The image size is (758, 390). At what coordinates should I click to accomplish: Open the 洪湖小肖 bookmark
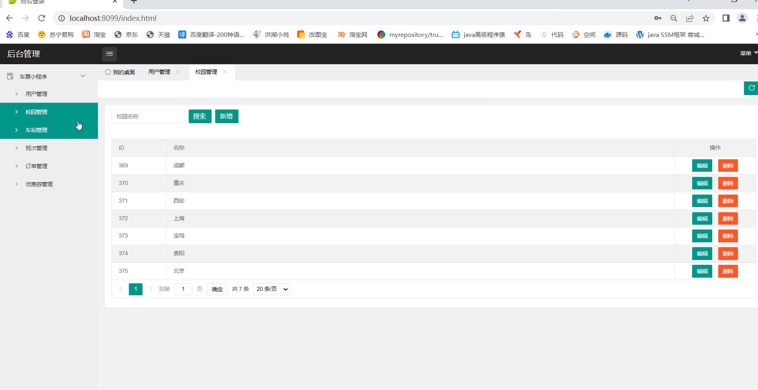[x=271, y=35]
